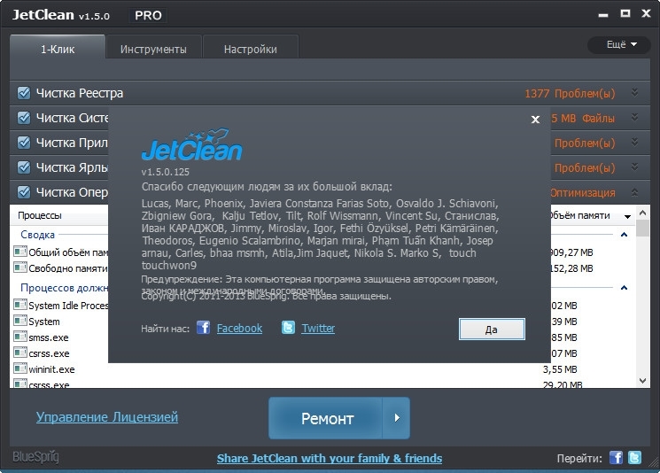This screenshot has height=473, width=660.
Task: Close the About dialog with X
Action: (x=535, y=119)
